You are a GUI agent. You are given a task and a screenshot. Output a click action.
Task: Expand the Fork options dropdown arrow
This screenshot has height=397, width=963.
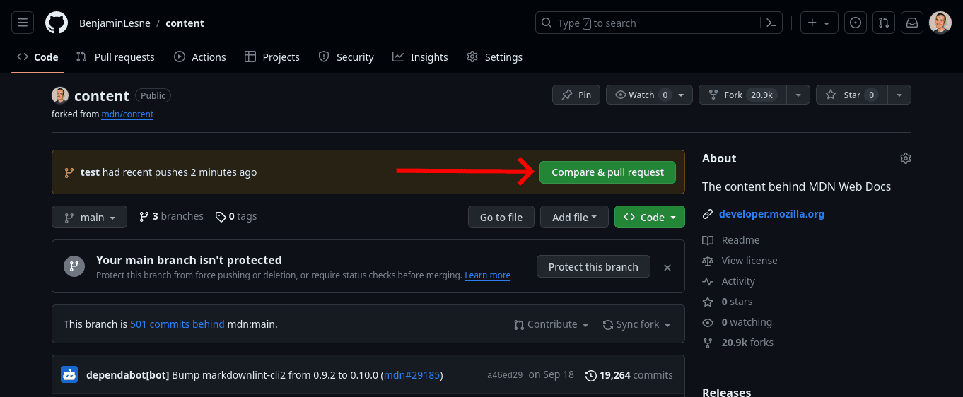[798, 95]
